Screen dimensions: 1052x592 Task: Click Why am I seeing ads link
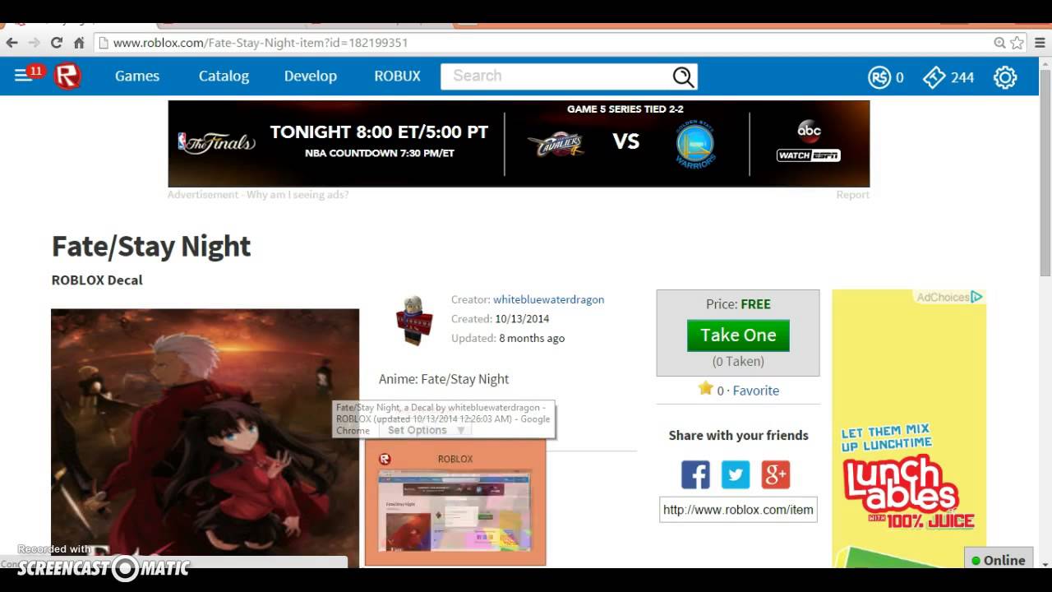pyautogui.click(x=297, y=195)
